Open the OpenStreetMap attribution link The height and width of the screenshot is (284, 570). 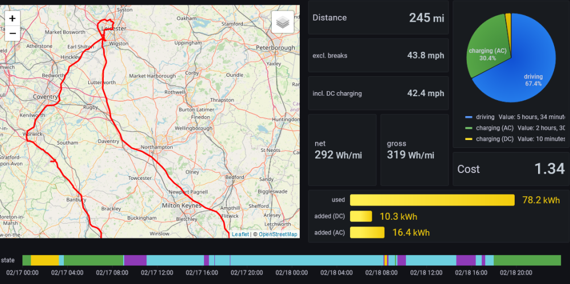point(278,234)
